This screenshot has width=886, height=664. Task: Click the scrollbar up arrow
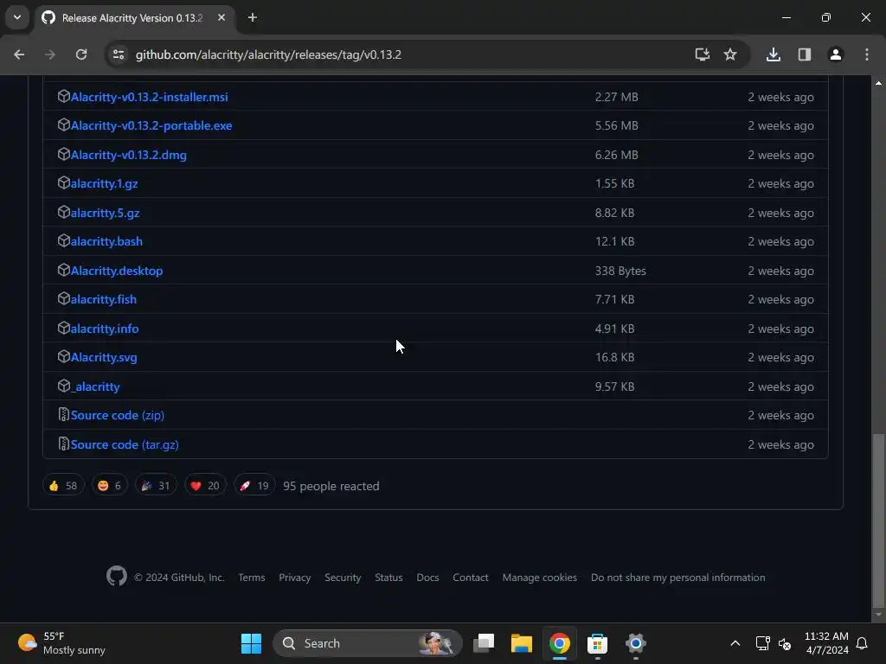point(878,83)
